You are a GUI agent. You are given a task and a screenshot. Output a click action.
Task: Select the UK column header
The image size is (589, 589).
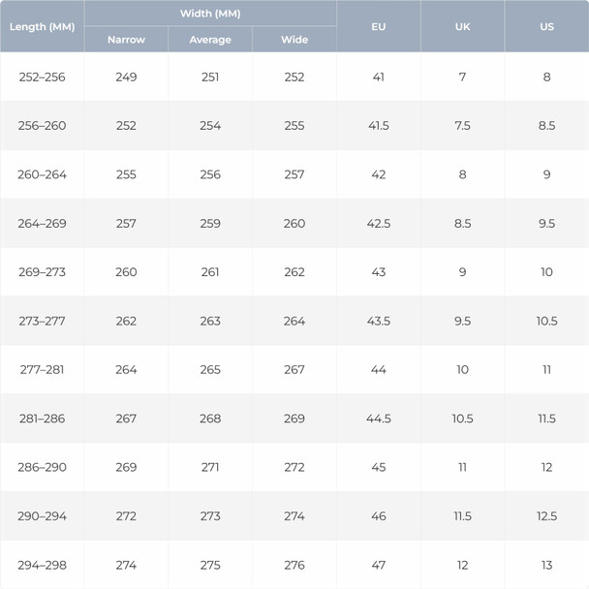pyautogui.click(x=462, y=26)
